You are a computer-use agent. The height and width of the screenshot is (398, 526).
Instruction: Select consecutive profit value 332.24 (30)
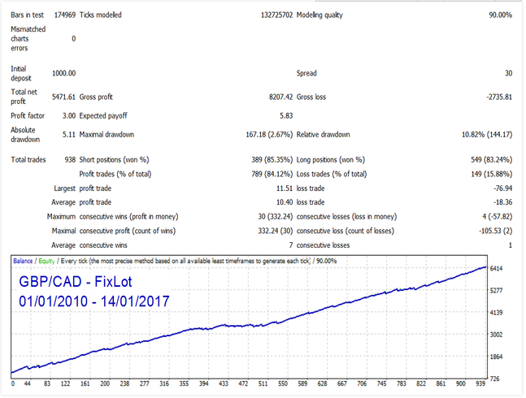coord(276,231)
